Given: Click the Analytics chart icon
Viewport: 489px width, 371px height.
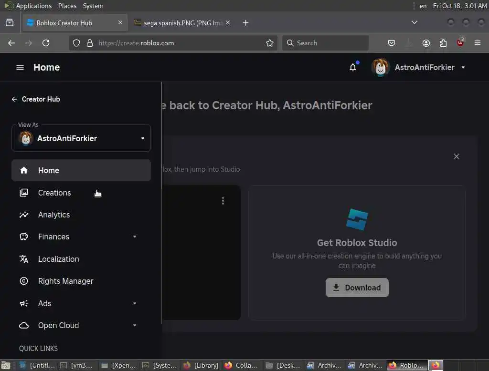Looking at the screenshot, I should [24, 215].
